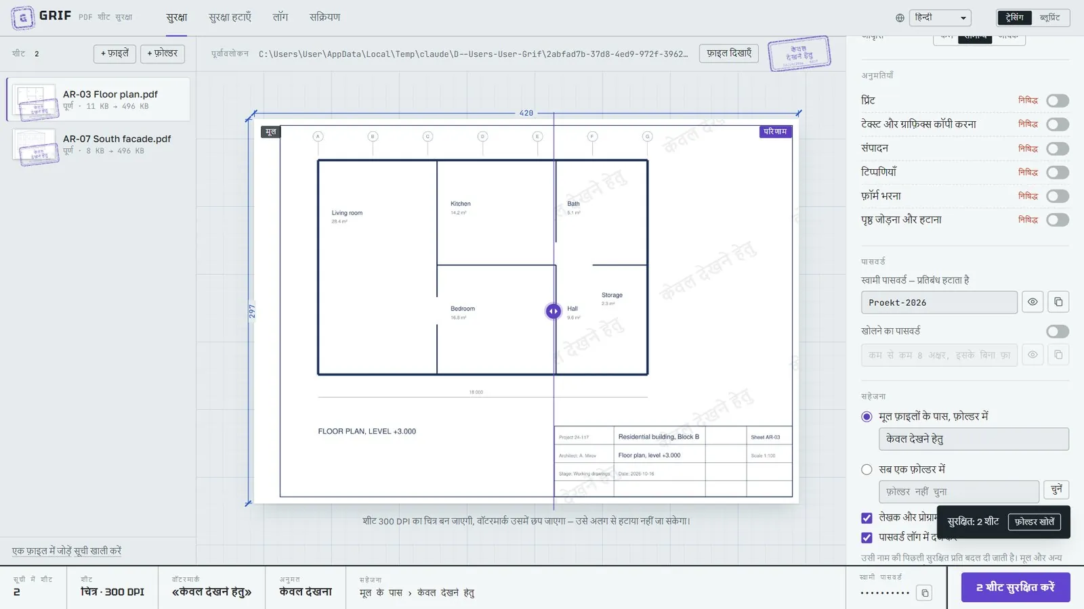This screenshot has height=609, width=1084.
Task: Enable the खोलने का पासवर्ड toggle
Action: pyautogui.click(x=1058, y=332)
